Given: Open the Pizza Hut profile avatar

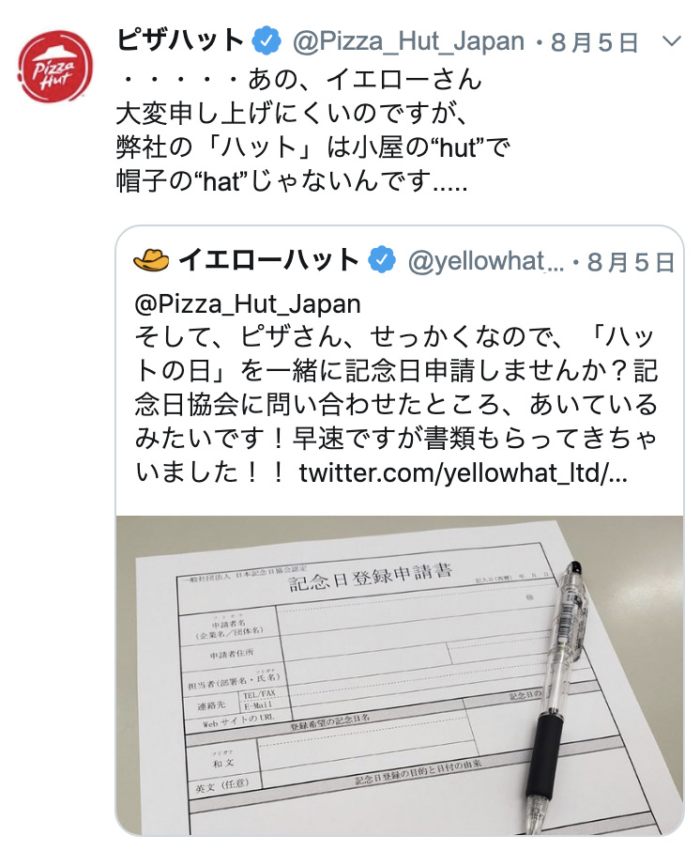Looking at the screenshot, I should [x=54, y=66].
